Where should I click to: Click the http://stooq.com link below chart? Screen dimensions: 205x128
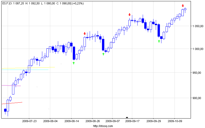103,126
